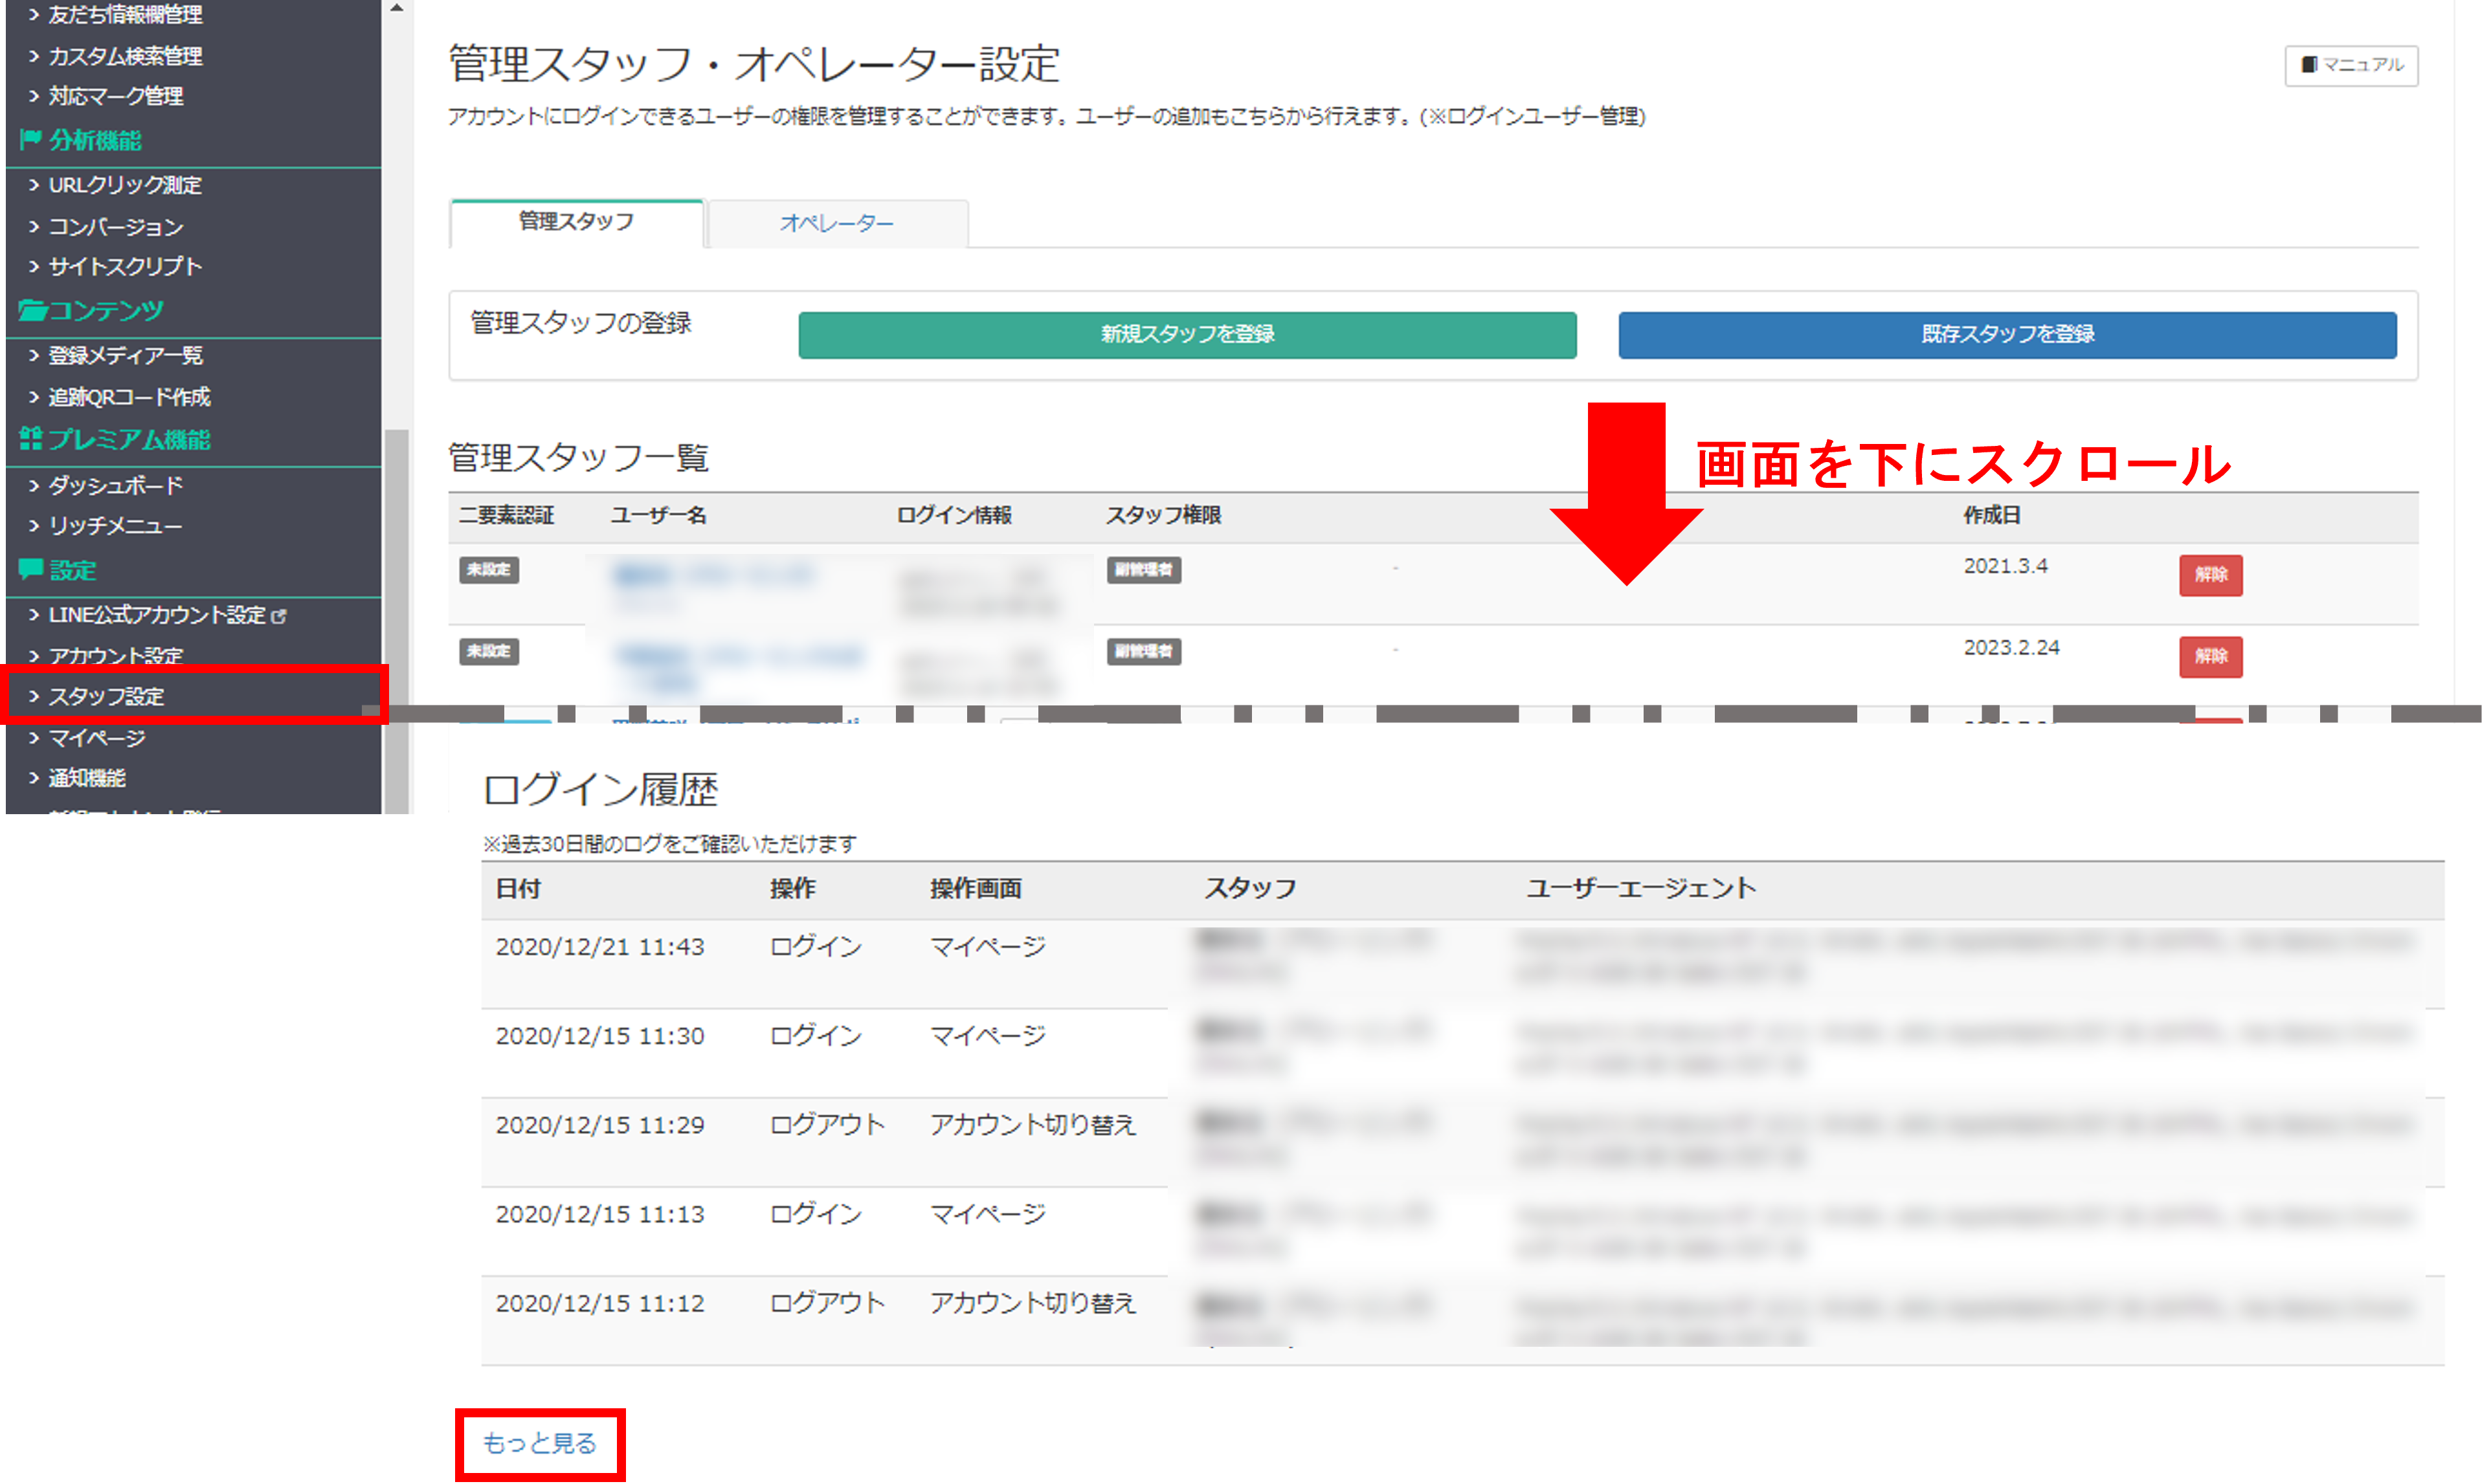The width and height of the screenshot is (2491, 1484).
Task: Click the gift icon next to プレミアム機能
Action: (31, 439)
